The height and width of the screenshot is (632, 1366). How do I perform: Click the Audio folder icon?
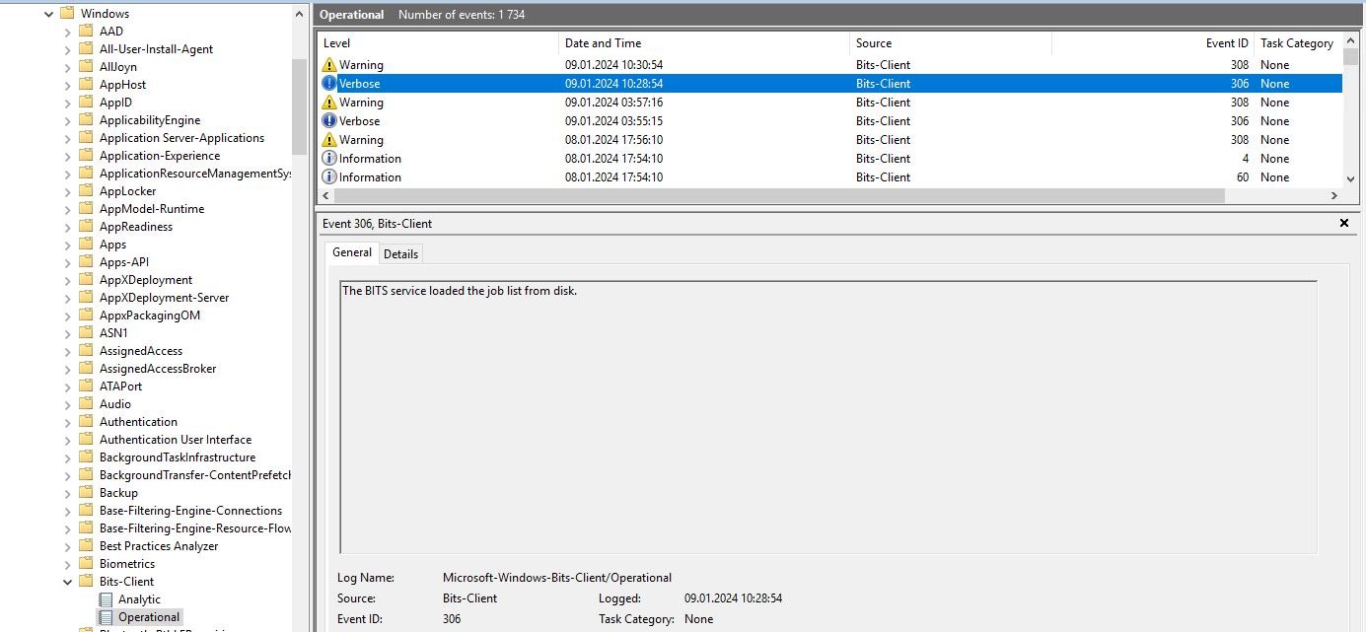86,404
